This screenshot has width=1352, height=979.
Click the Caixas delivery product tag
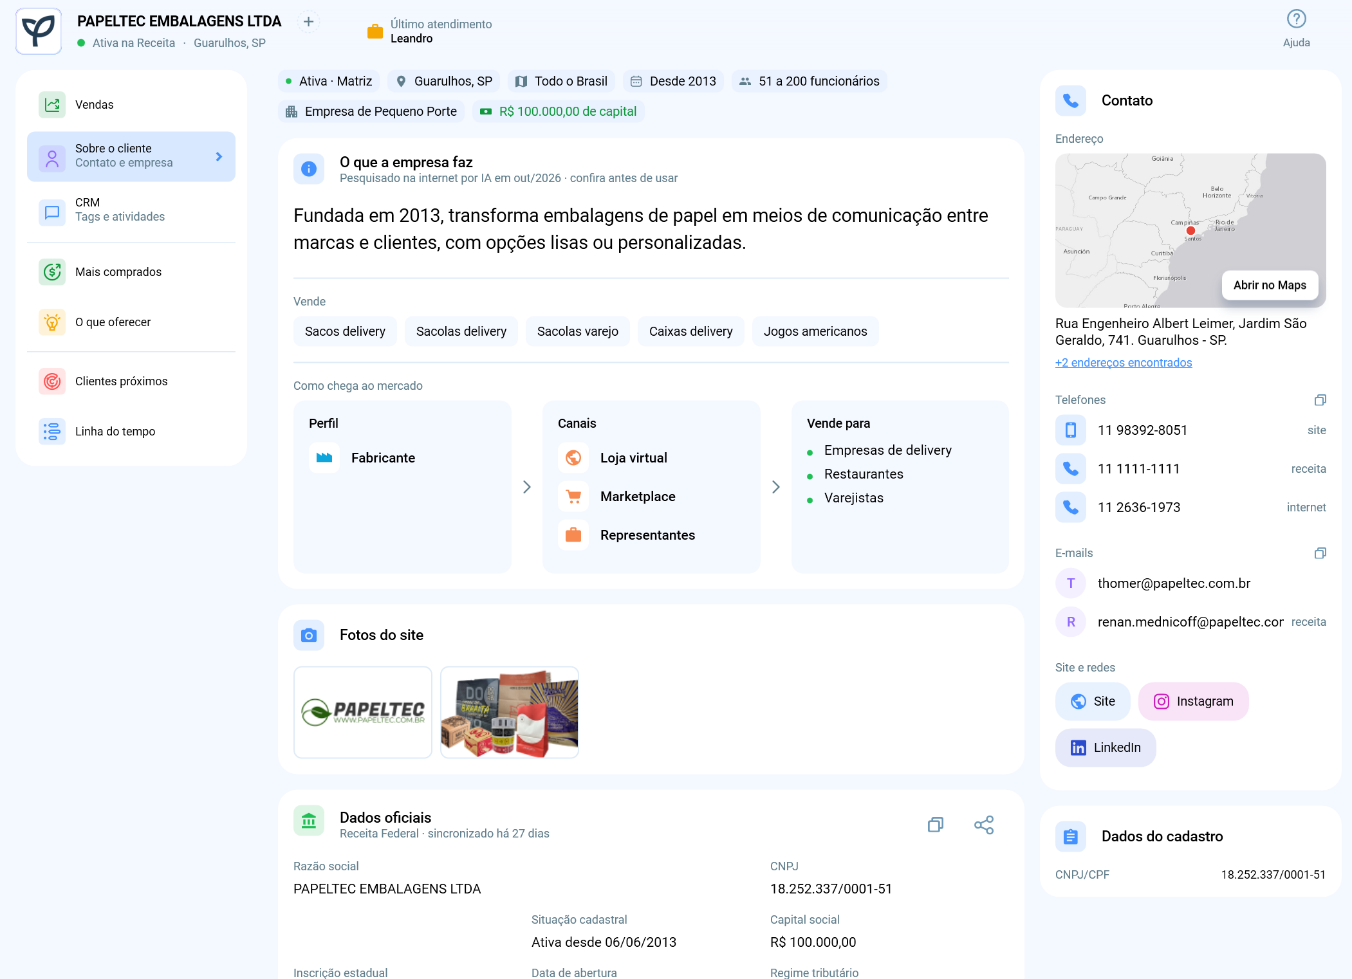pos(691,332)
